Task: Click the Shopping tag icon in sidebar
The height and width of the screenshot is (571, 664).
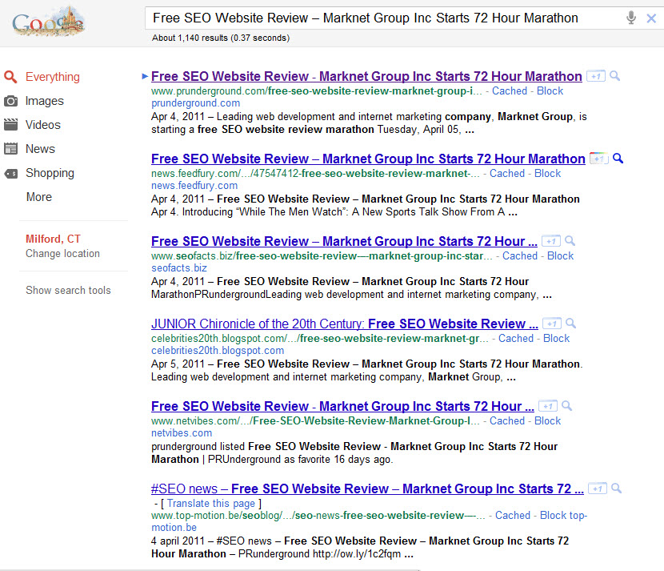Action: point(10,173)
